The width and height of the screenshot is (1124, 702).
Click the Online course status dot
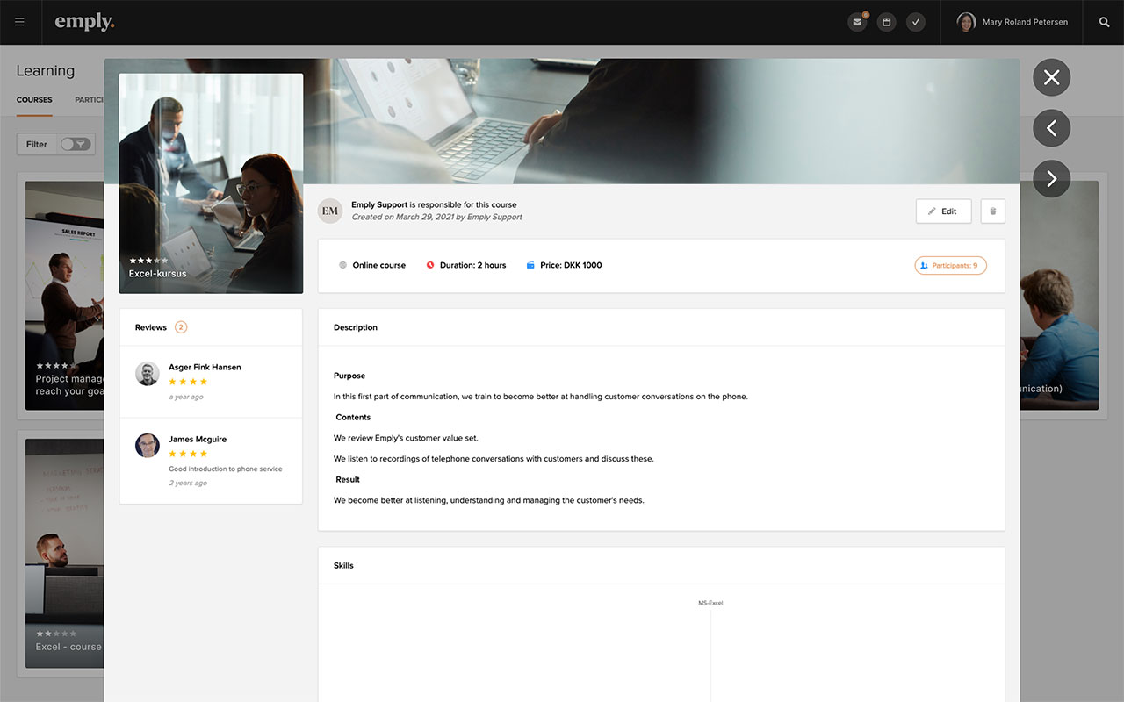pyautogui.click(x=342, y=265)
